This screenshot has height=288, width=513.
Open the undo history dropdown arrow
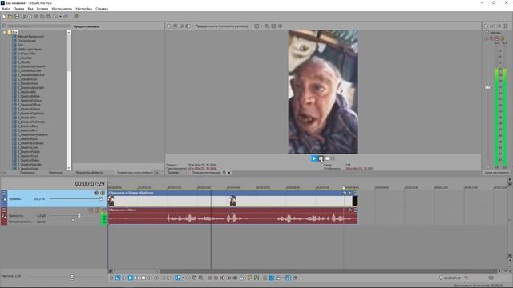61,16
